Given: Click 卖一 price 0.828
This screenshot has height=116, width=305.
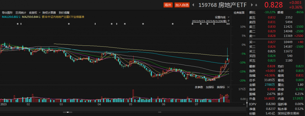Looking at the screenshot, I should point(271,36).
